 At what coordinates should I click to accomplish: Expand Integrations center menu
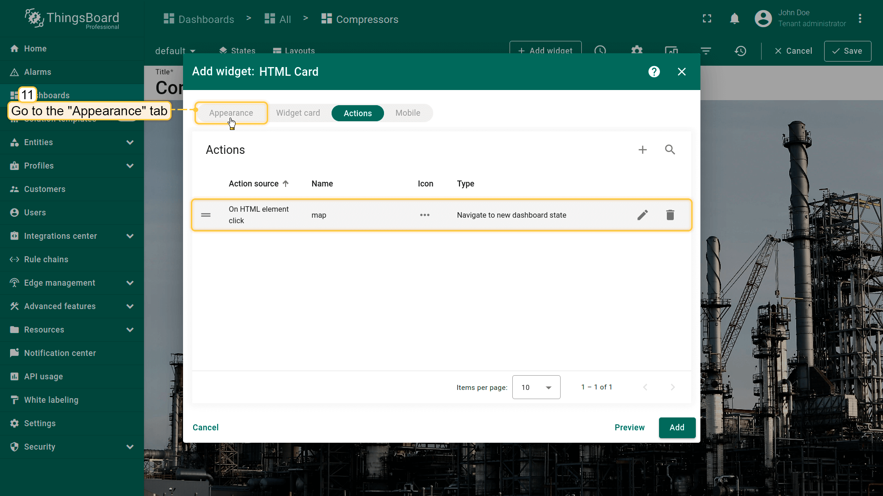[130, 236]
